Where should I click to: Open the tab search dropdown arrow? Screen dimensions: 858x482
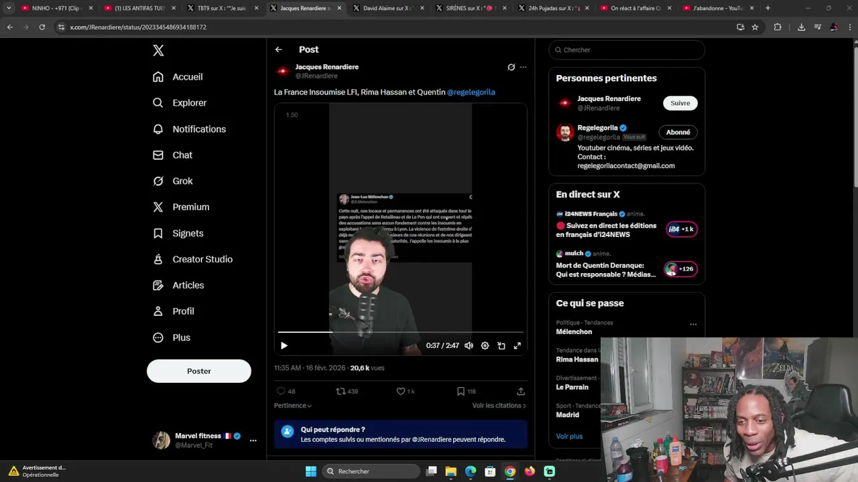[x=9, y=8]
